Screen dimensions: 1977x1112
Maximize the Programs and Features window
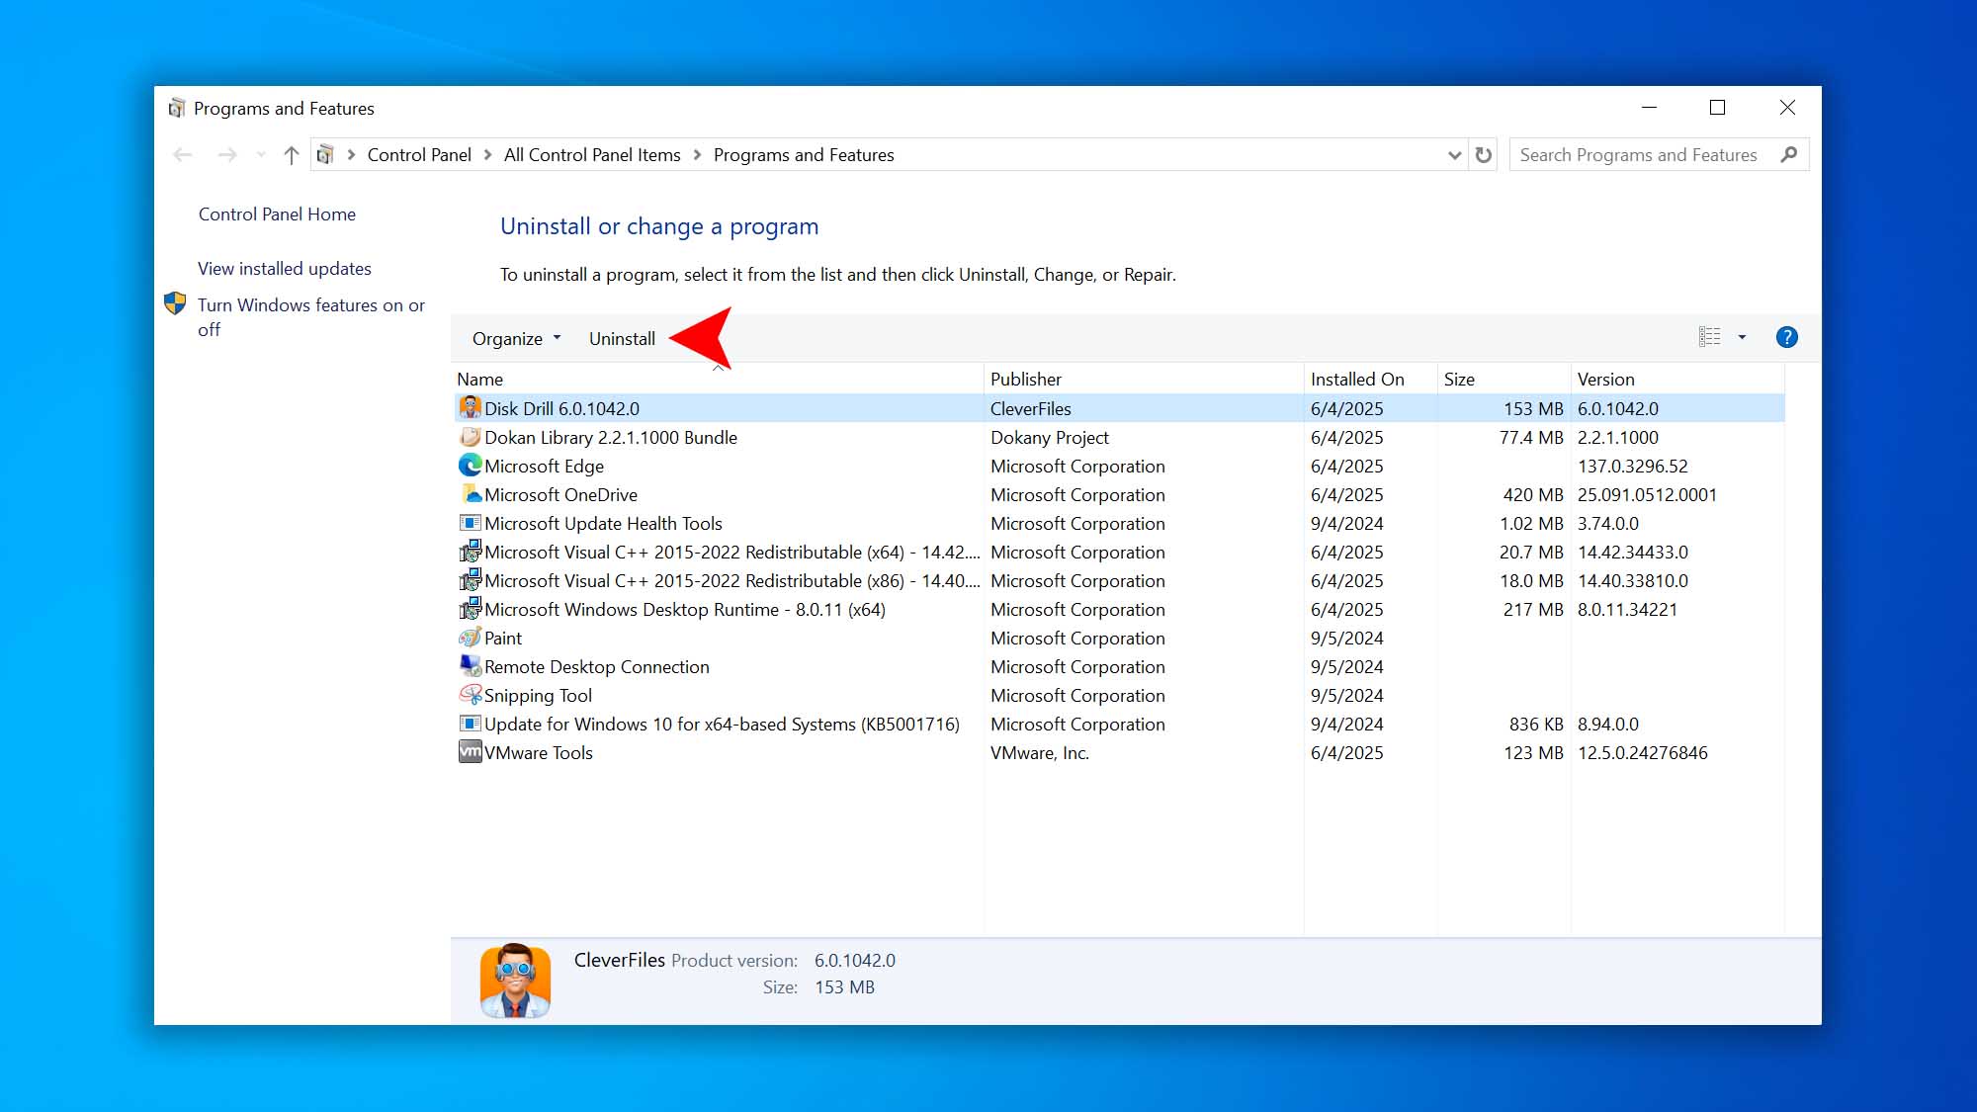[x=1717, y=107]
